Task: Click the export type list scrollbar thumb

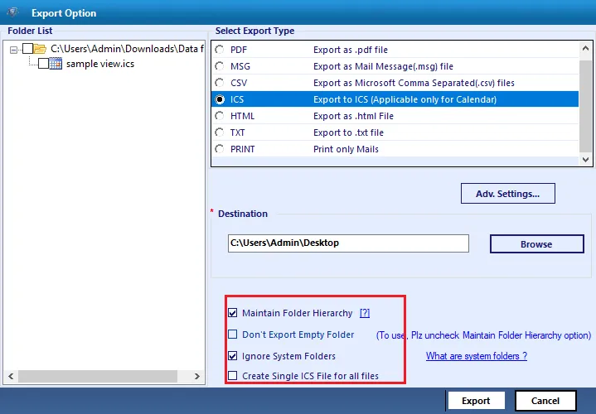Action: click(585, 104)
